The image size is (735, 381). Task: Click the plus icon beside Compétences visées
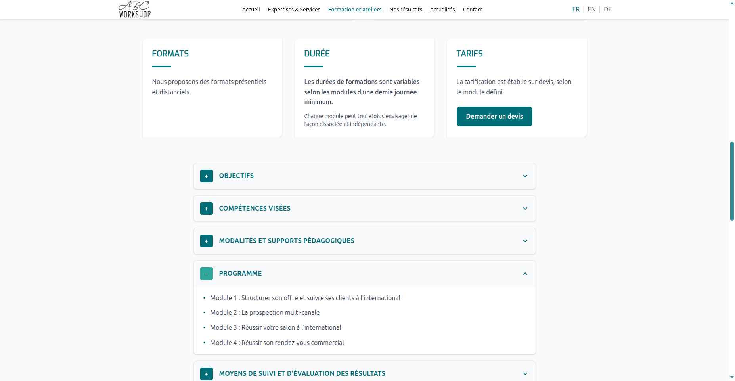(x=206, y=209)
